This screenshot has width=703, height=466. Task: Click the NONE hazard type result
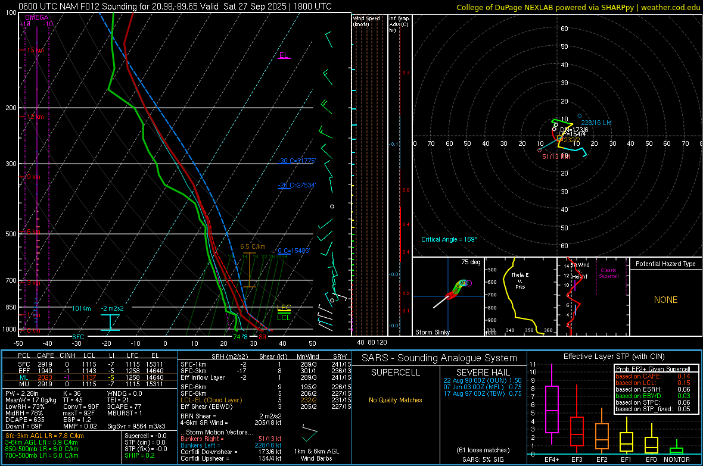666,300
